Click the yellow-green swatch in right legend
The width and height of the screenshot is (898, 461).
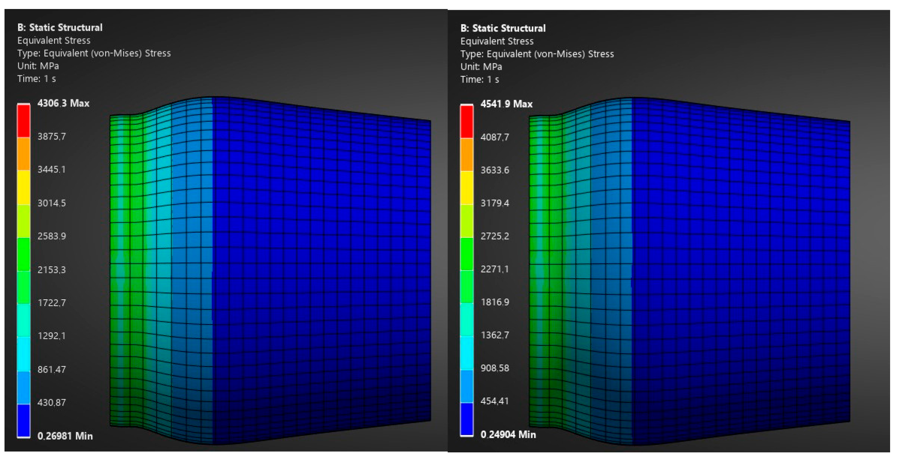(467, 221)
